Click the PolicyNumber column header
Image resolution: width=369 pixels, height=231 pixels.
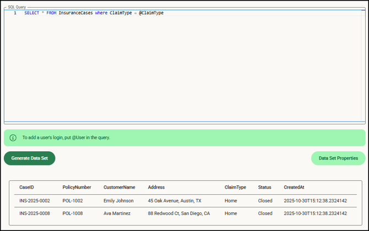tap(77, 188)
